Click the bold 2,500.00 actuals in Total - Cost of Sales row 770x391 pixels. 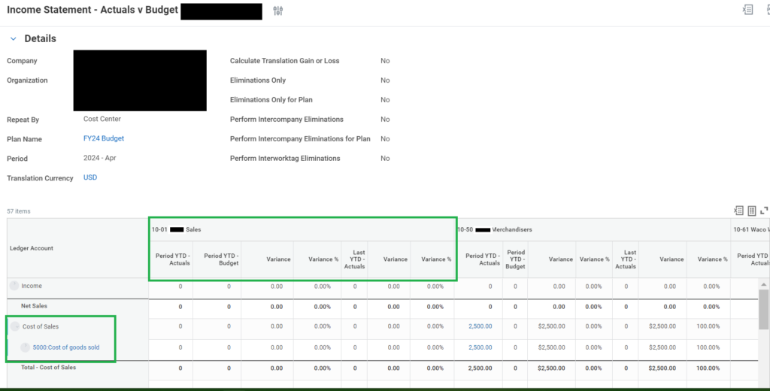coord(480,368)
